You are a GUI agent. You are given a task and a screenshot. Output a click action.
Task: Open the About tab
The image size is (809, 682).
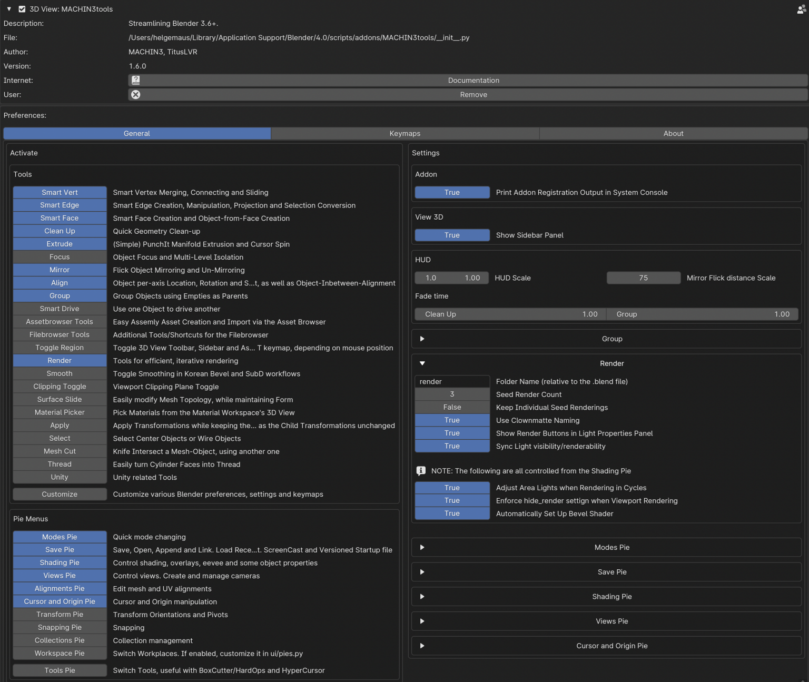pyautogui.click(x=673, y=133)
